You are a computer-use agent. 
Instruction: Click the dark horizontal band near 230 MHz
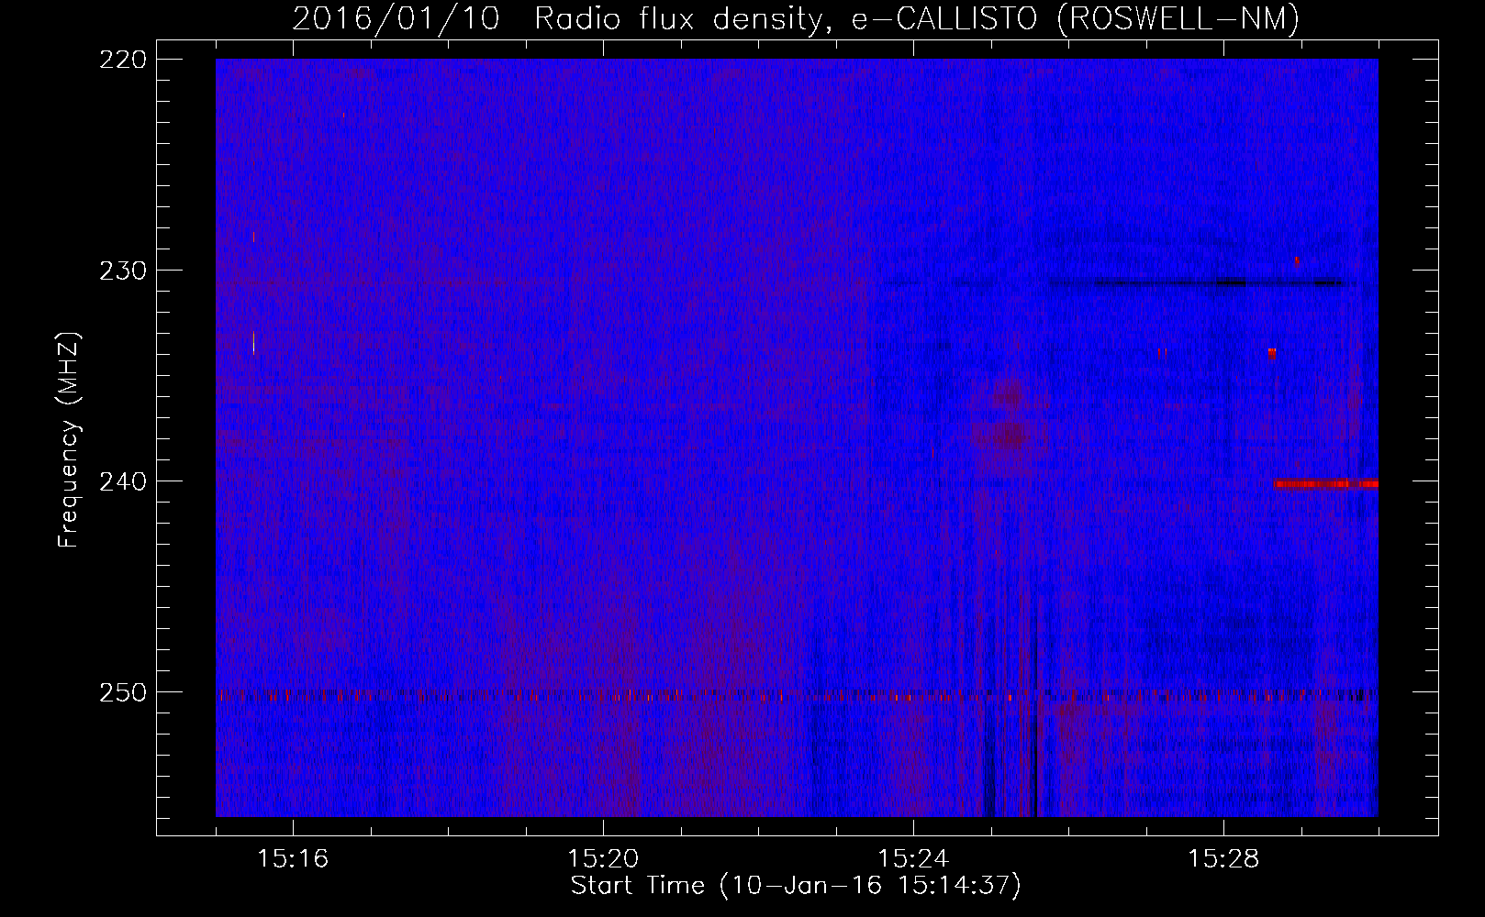point(1197,282)
